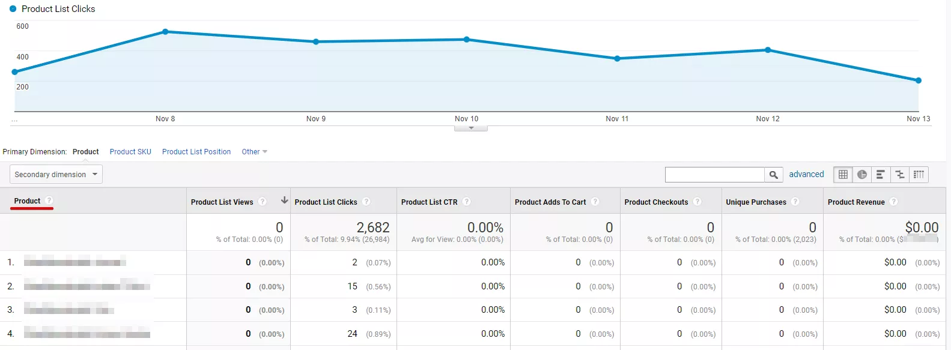Screen dimensions: 951x350
Task: Switch to percentage pie chart view
Action: click(x=862, y=175)
